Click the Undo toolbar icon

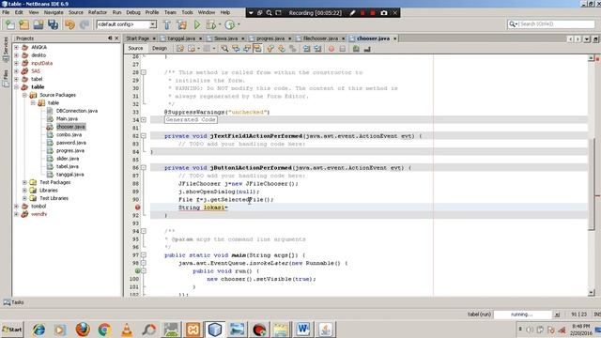pos(69,25)
